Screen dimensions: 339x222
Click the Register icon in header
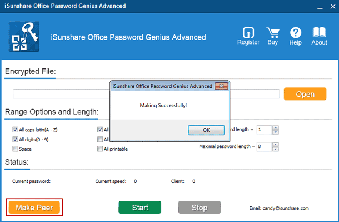tap(248, 33)
